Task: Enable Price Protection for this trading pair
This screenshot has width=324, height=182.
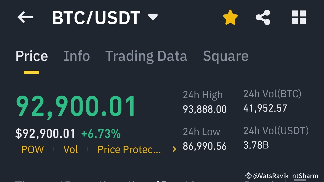Action: pyautogui.click(x=129, y=150)
